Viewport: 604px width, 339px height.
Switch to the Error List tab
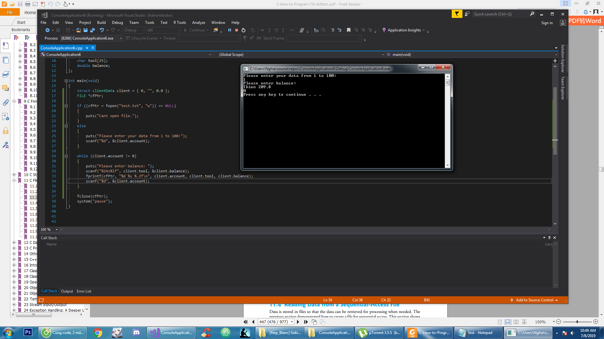(84, 291)
